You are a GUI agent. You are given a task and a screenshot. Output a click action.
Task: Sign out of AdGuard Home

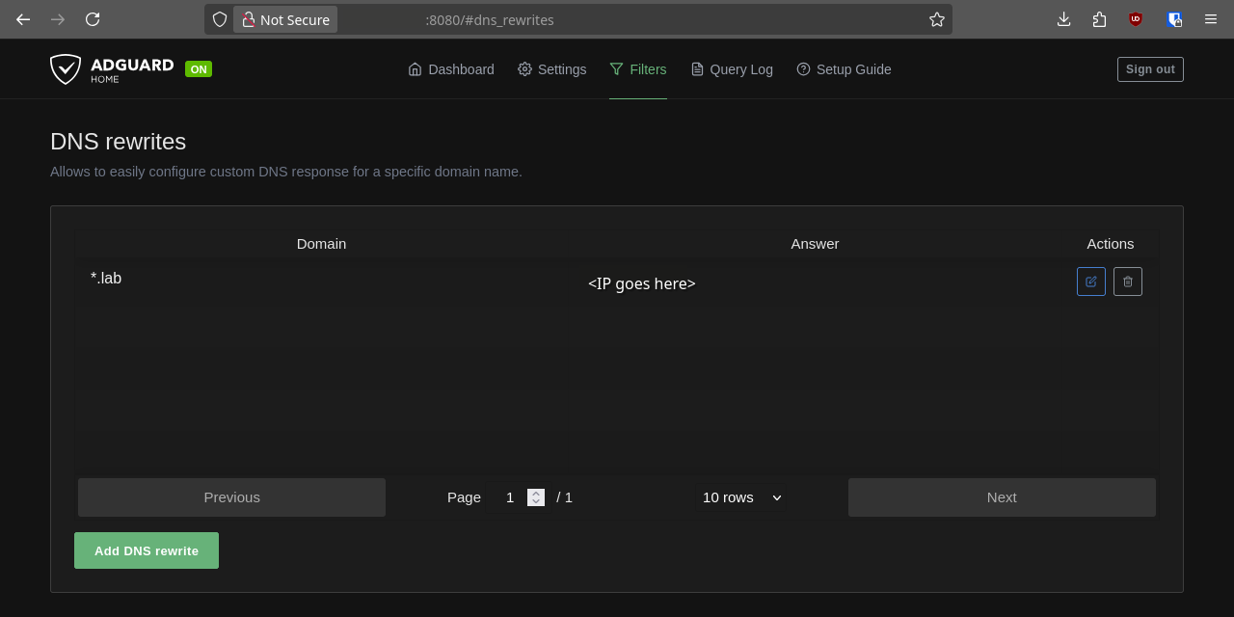point(1149,69)
